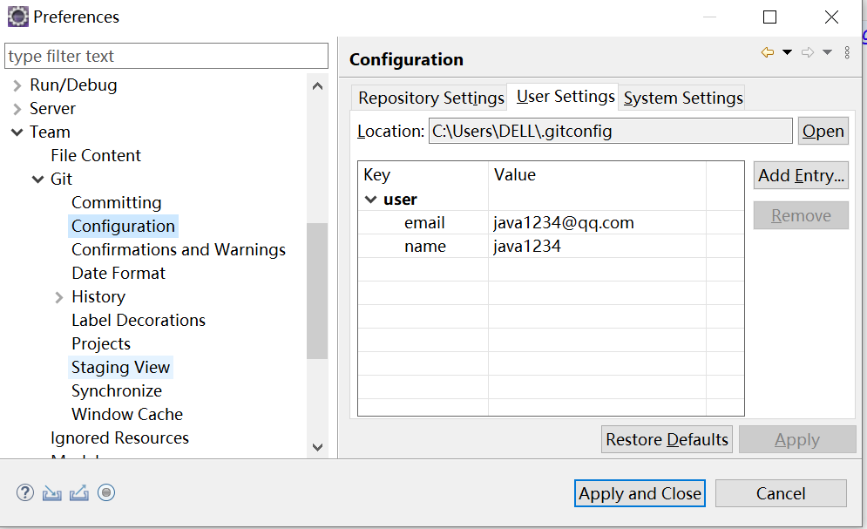
Task: Click the import preferences icon
Action: click(52, 492)
